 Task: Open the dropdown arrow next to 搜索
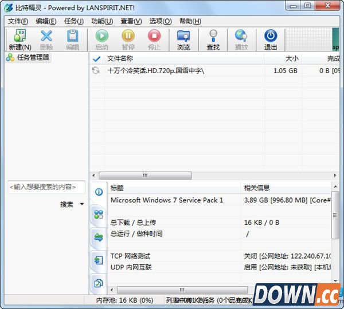(x=82, y=204)
